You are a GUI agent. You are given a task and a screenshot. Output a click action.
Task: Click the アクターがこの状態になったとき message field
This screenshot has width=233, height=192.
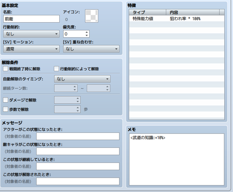[x=78, y=136]
